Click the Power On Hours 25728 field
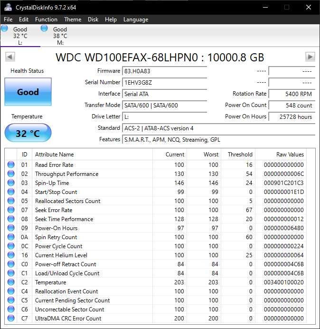 pos(292,116)
